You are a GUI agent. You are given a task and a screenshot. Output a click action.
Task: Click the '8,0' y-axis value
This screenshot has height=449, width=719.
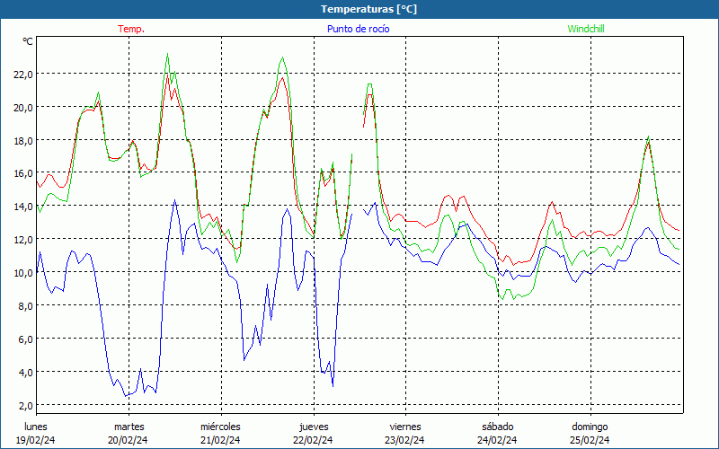pos(26,306)
